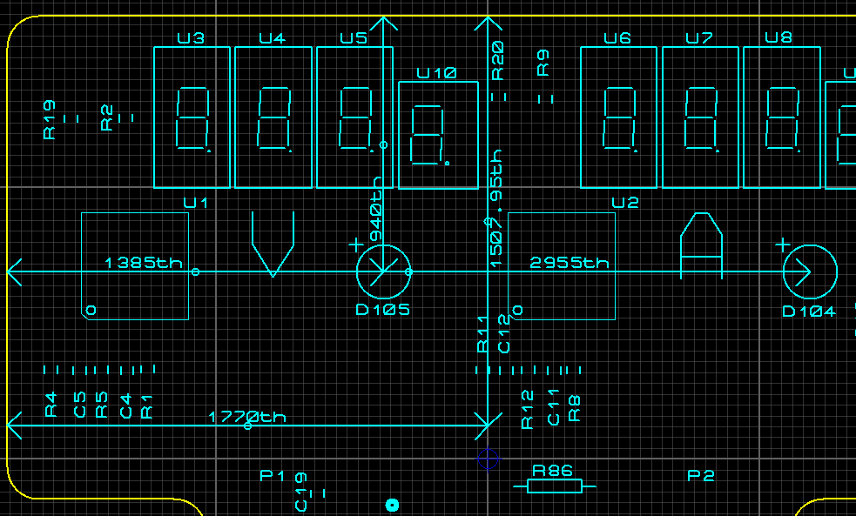Select the seven-segment digit inside U8

[783, 118]
